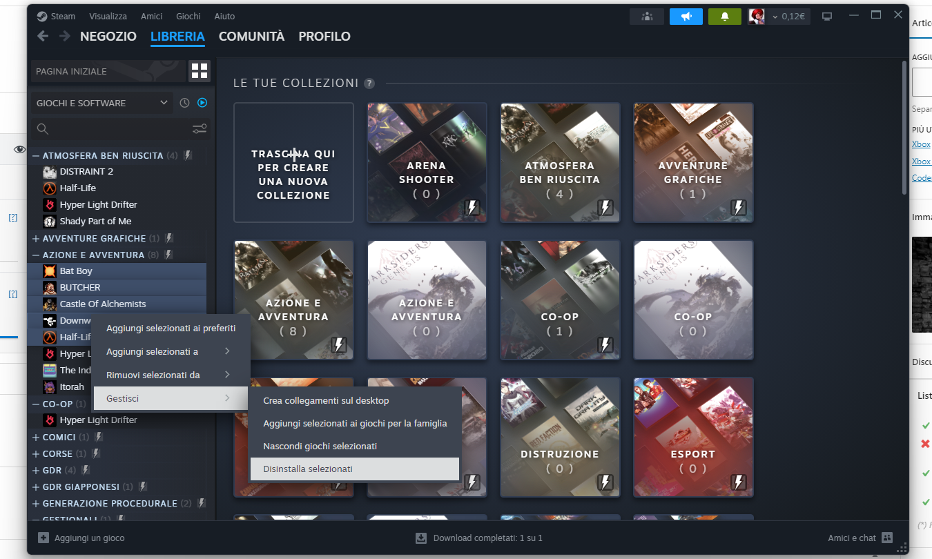Select the Bat Boy game icon
The width and height of the screenshot is (932, 559).
coord(49,271)
